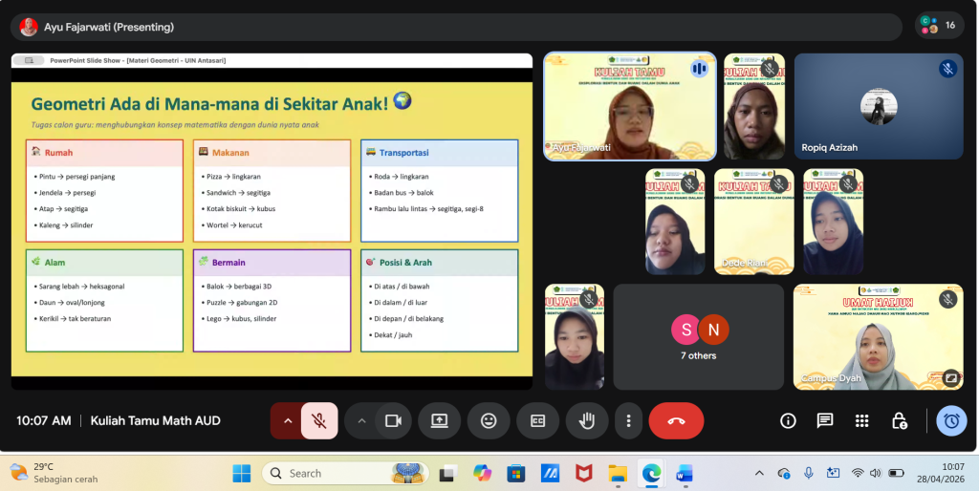The image size is (979, 491).
Task: Switch to Microsoft Edge on taskbar
Action: click(651, 474)
